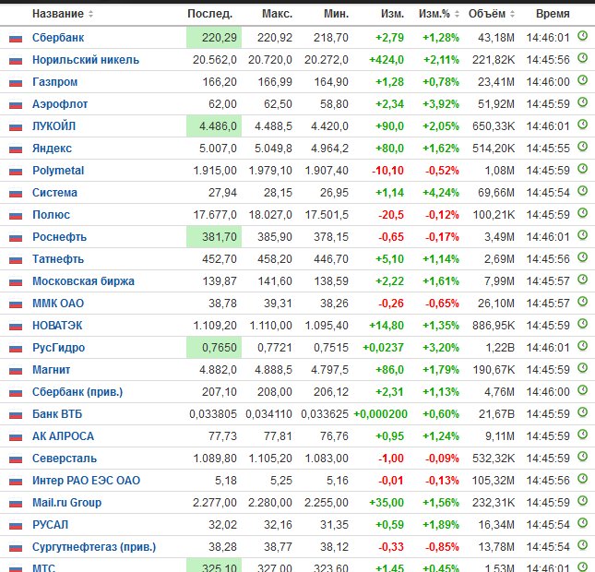
Task: Click the clock icon in Газпром row
Action: point(582,80)
